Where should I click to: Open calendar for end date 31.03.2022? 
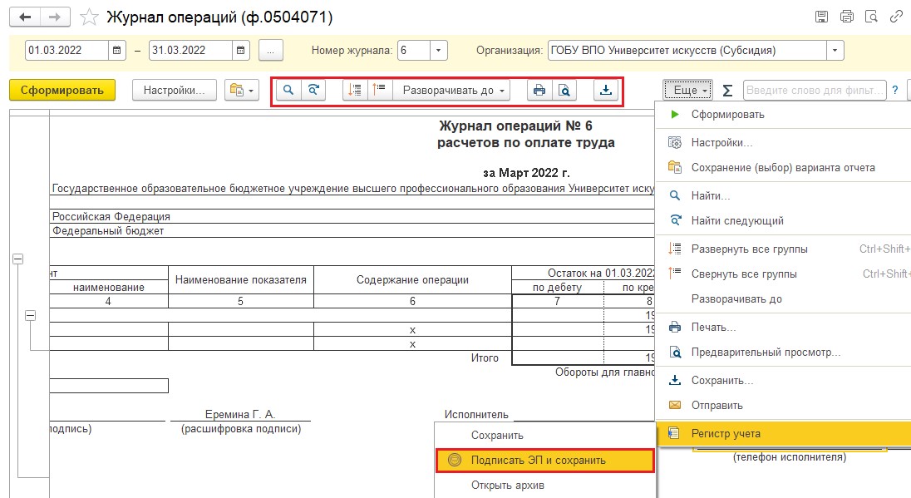240,51
